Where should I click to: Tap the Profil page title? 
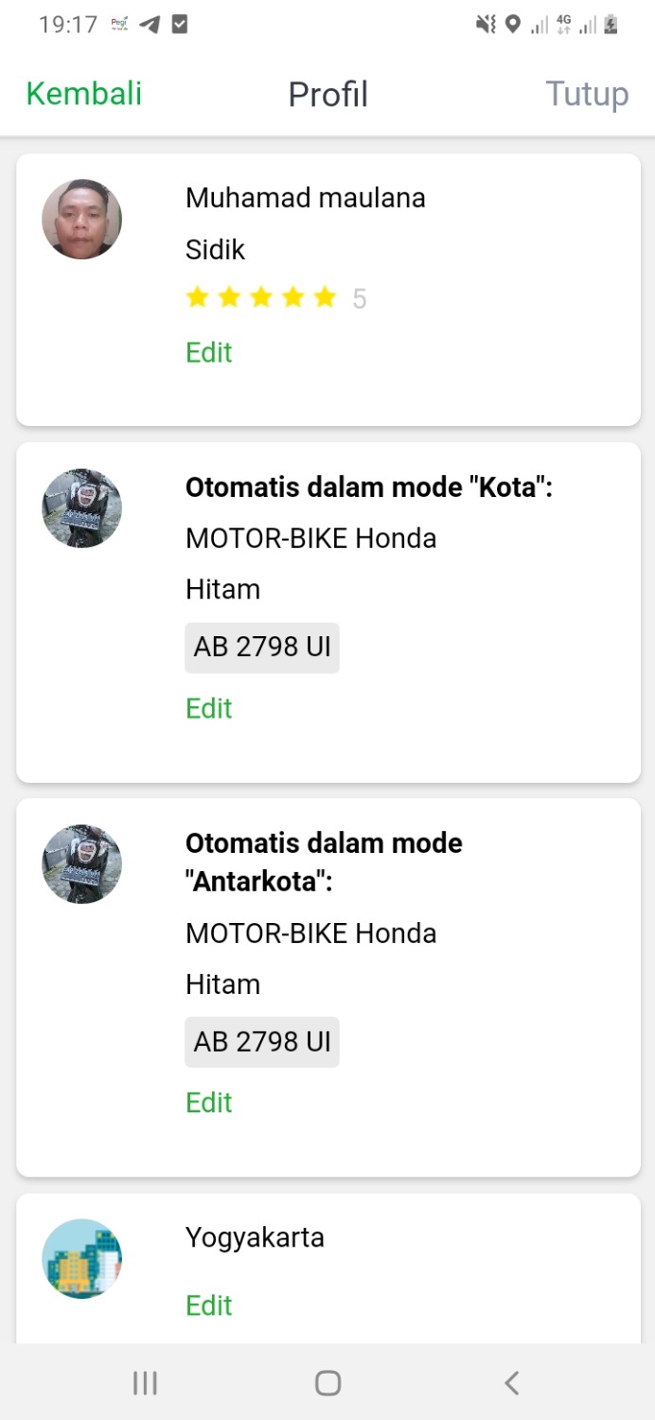pos(327,94)
